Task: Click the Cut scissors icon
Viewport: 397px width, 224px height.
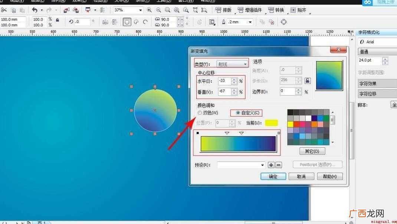Action: tap(4, 10)
